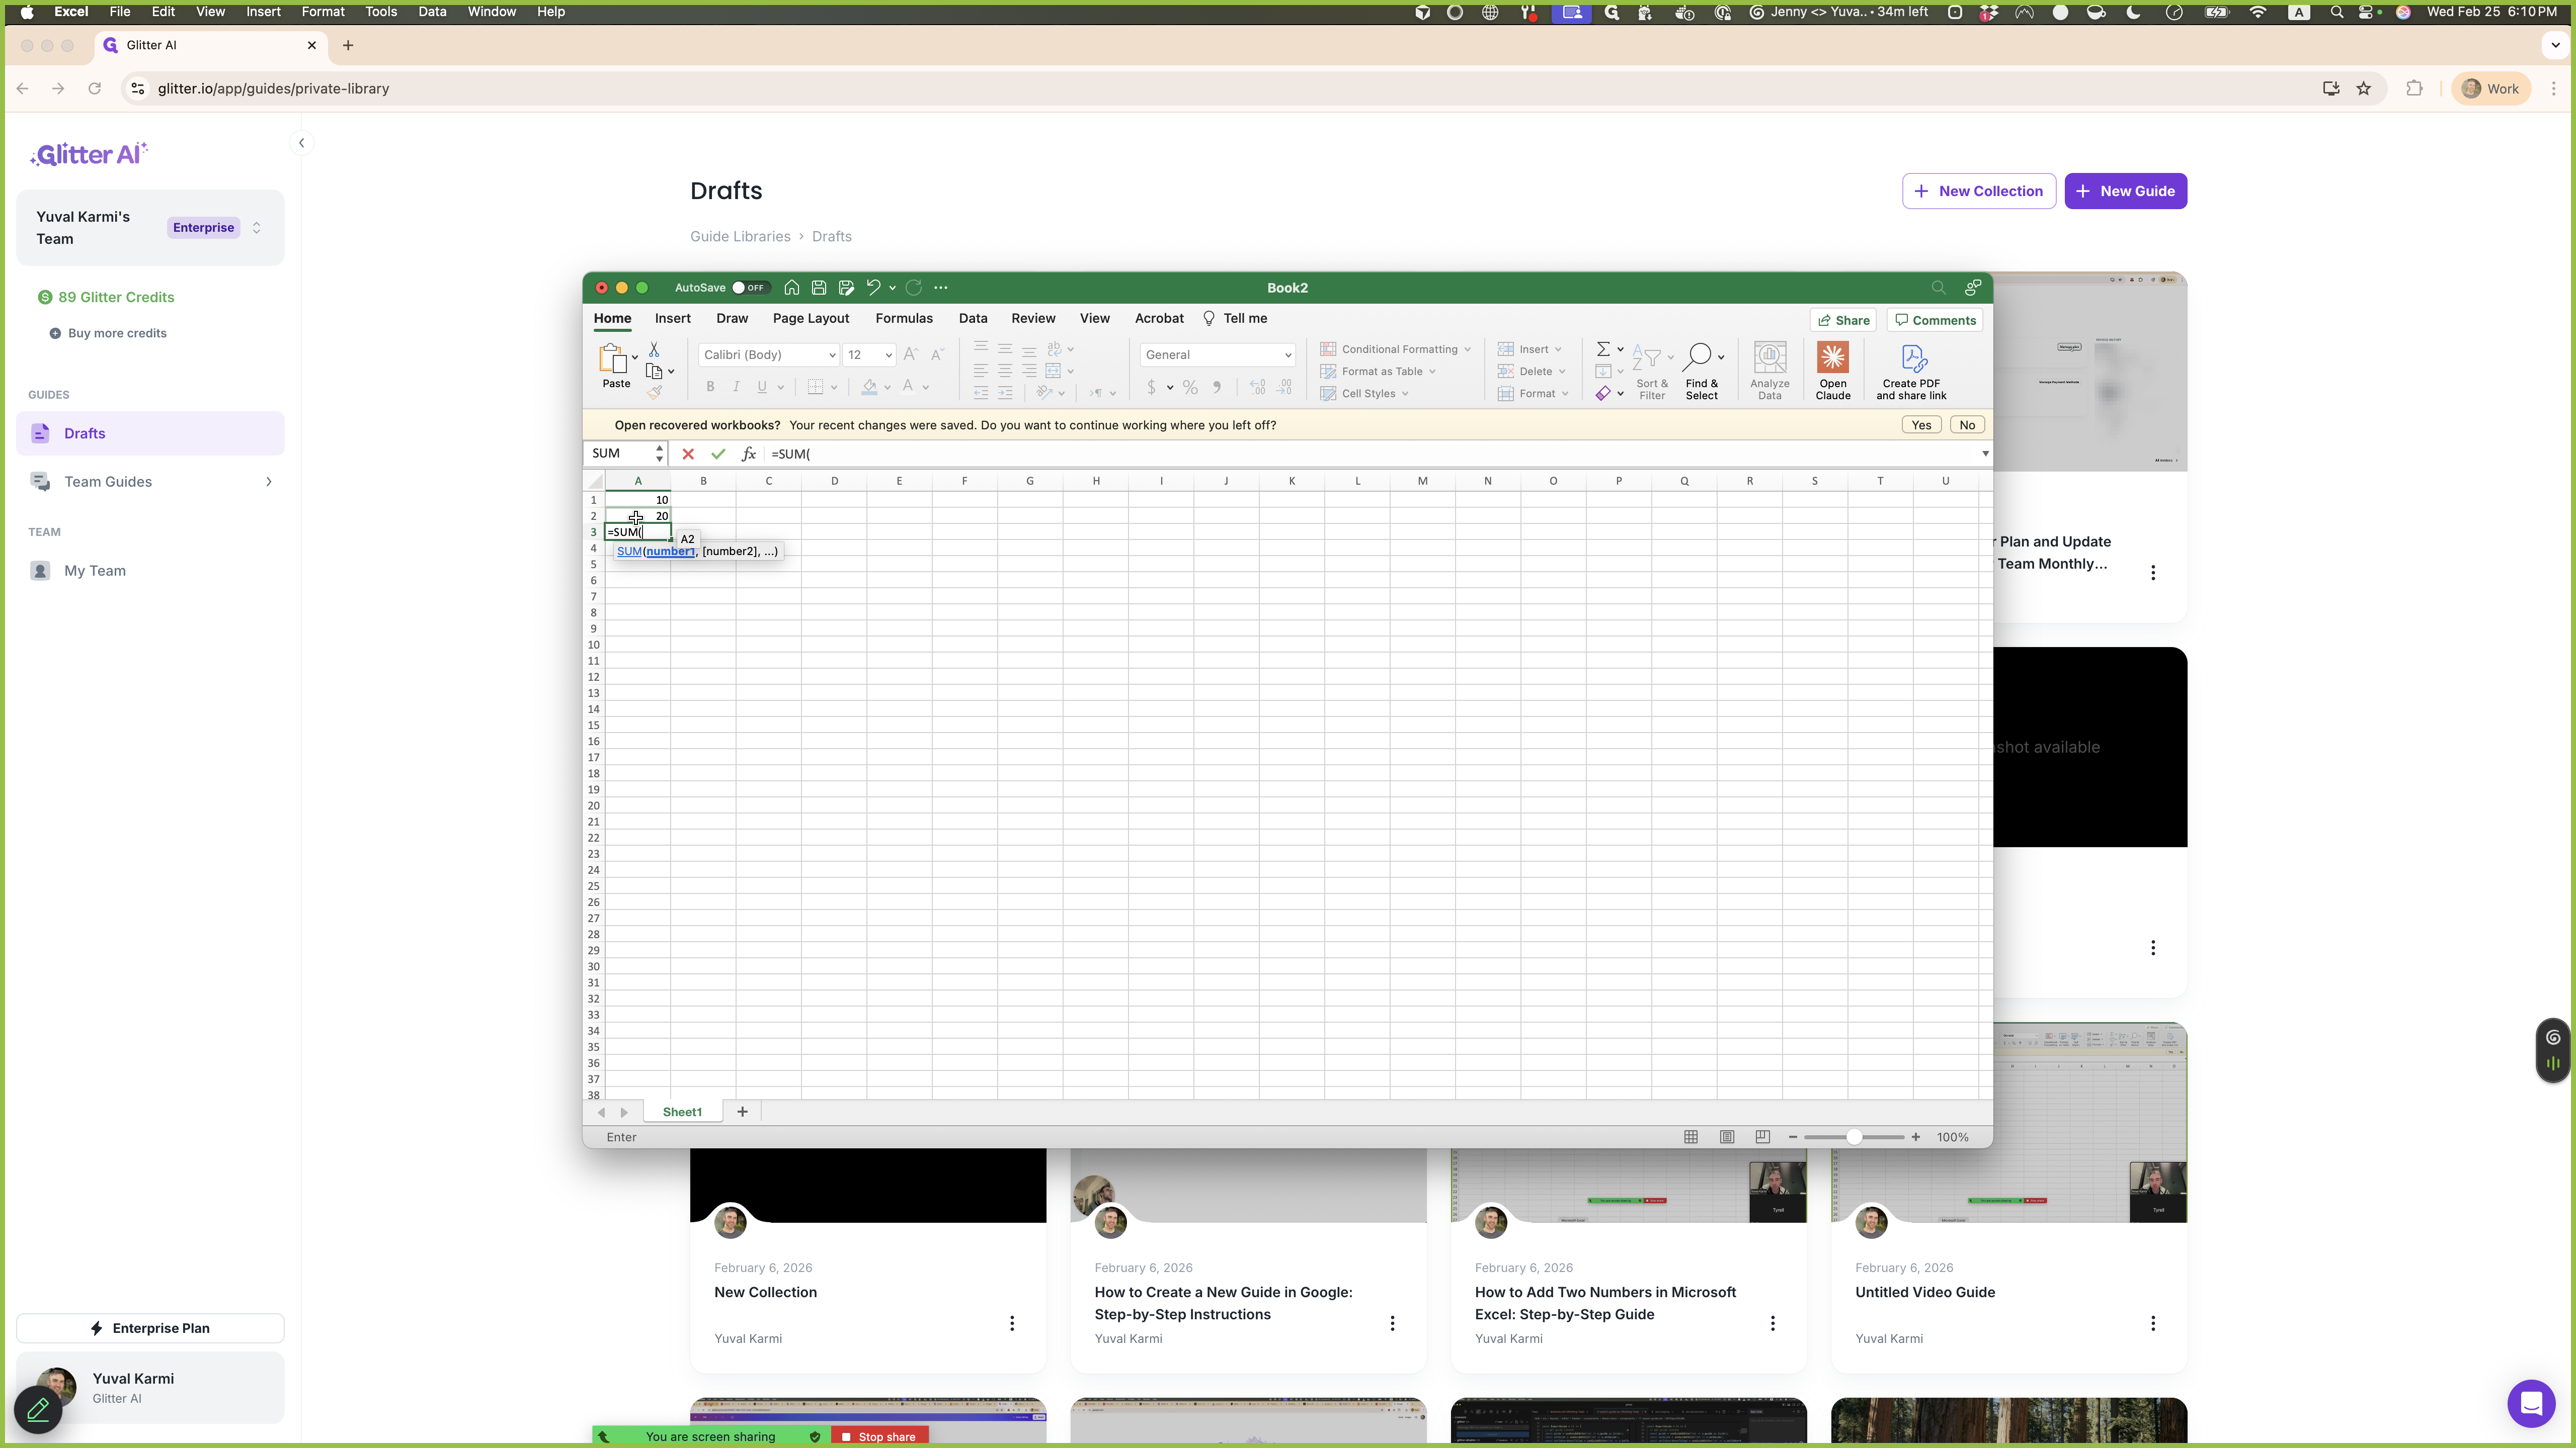Click the green checkmark to confirm formula

718,454
